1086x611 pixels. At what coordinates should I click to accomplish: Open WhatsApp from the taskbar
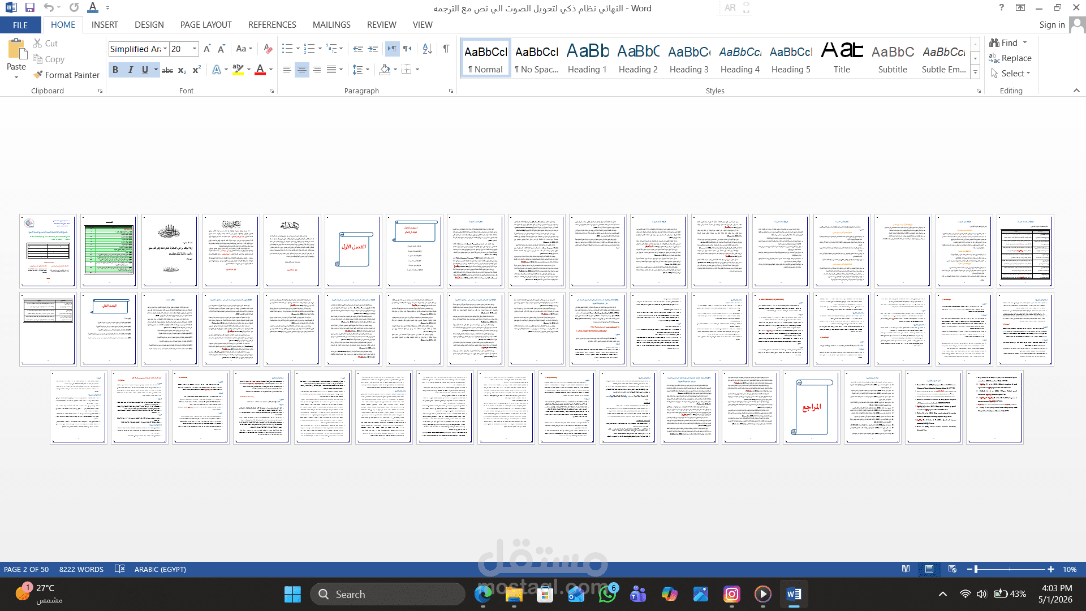[x=607, y=594]
